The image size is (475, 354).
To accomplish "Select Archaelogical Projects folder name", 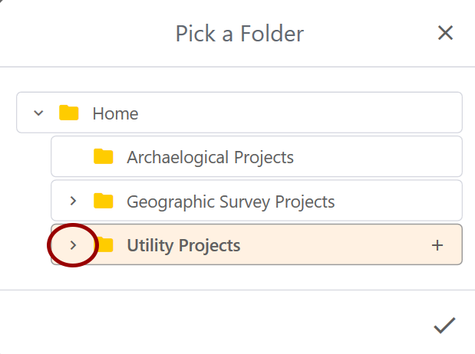I will [210, 157].
